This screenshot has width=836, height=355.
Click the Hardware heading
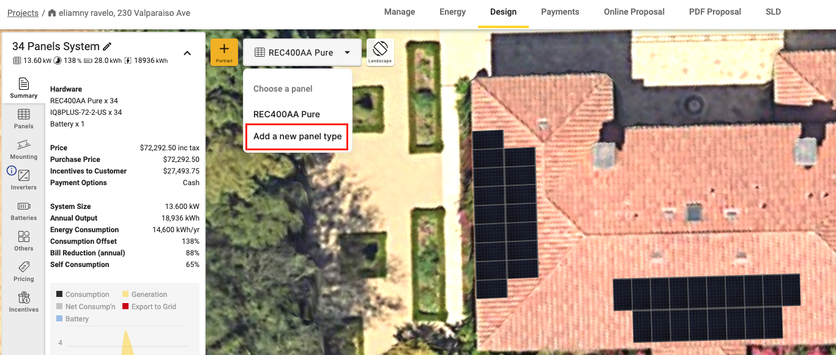tap(66, 89)
